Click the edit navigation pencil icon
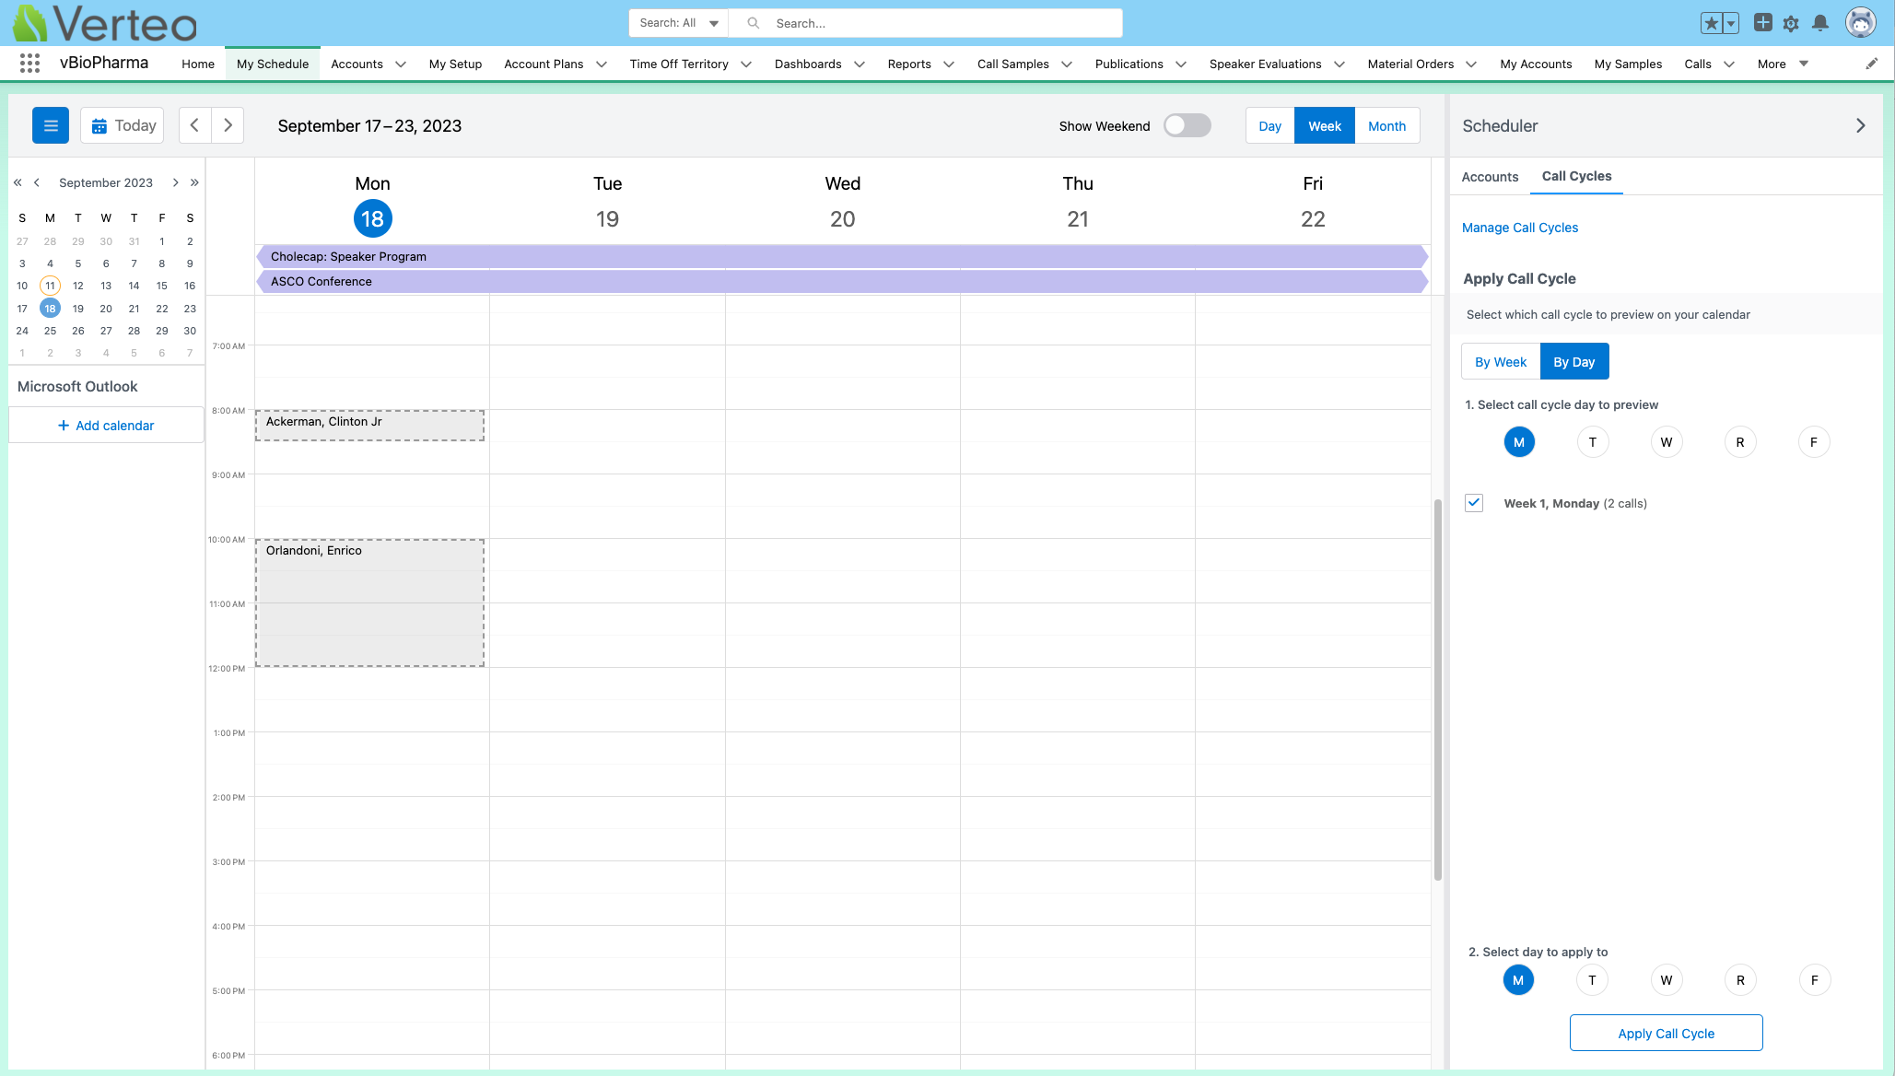 click(1871, 64)
